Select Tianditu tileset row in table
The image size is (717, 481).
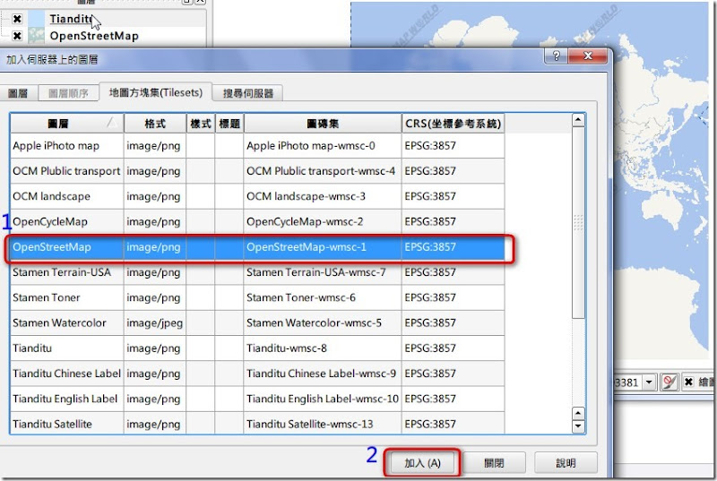pos(257,348)
